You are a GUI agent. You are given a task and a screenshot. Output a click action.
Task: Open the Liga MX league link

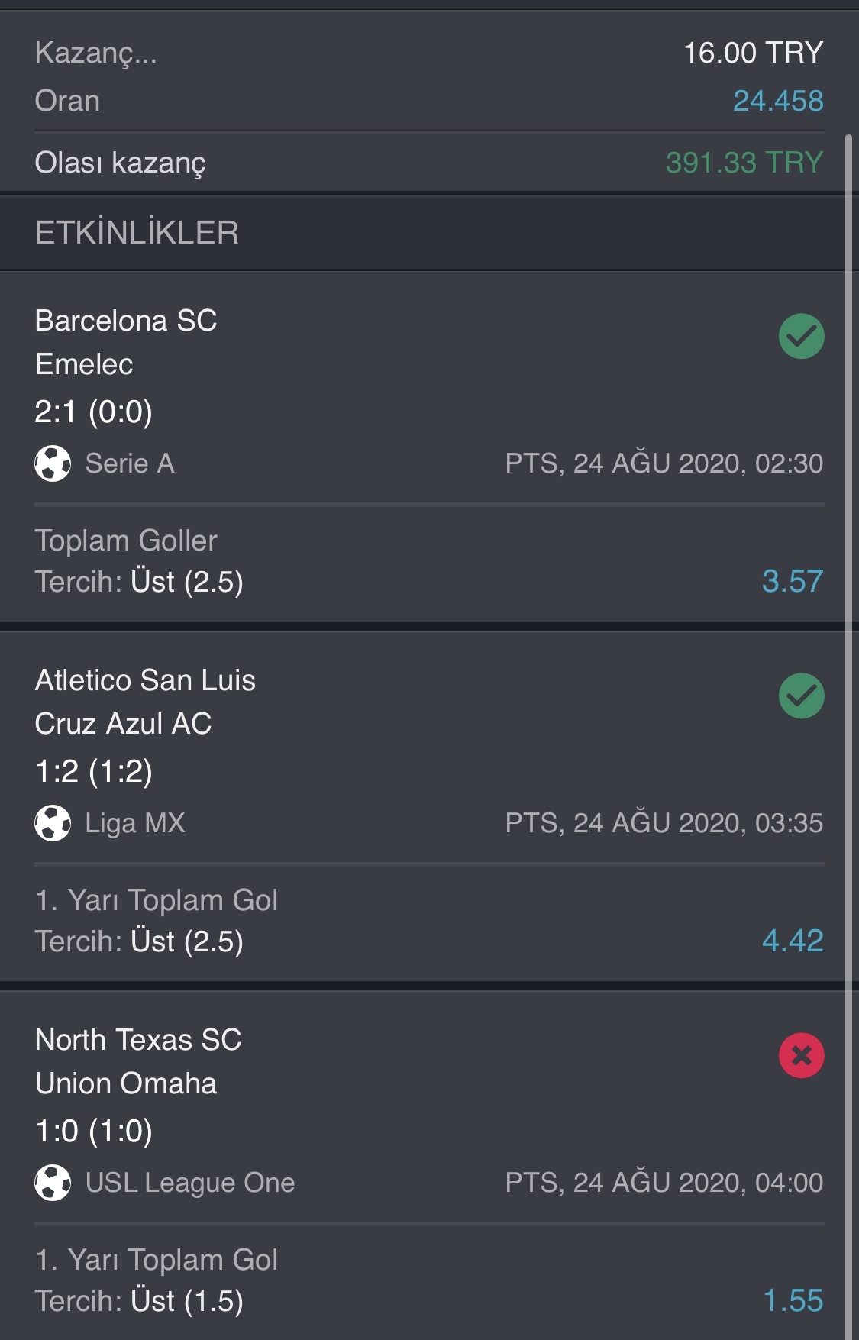click(x=135, y=823)
